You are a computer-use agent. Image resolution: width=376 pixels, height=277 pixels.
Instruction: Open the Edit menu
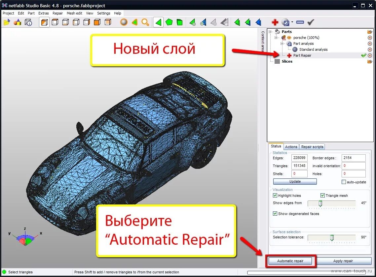click(x=21, y=13)
